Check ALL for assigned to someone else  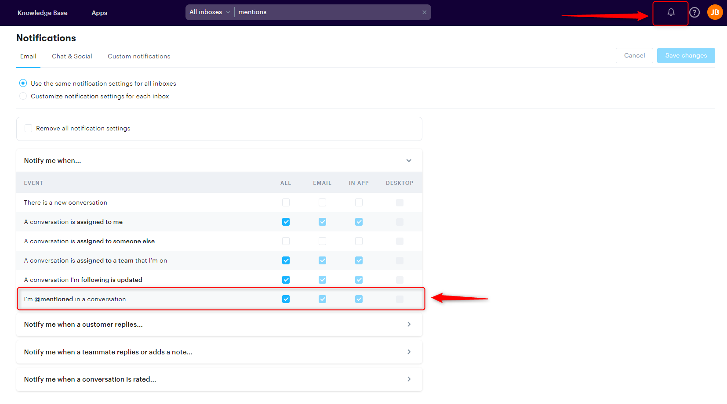point(286,241)
